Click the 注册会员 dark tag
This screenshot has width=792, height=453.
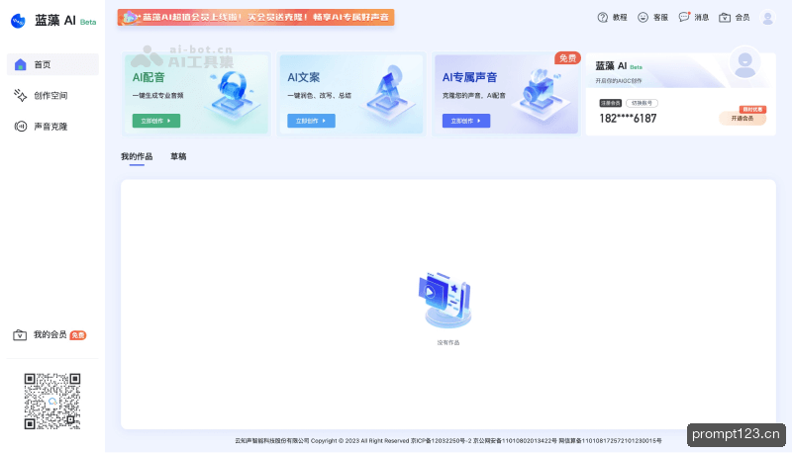coord(610,103)
